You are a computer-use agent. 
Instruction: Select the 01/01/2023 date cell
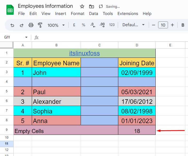click(x=137, y=120)
